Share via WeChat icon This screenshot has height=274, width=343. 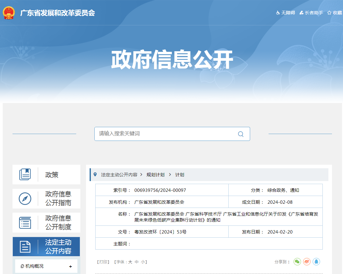click(x=297, y=261)
